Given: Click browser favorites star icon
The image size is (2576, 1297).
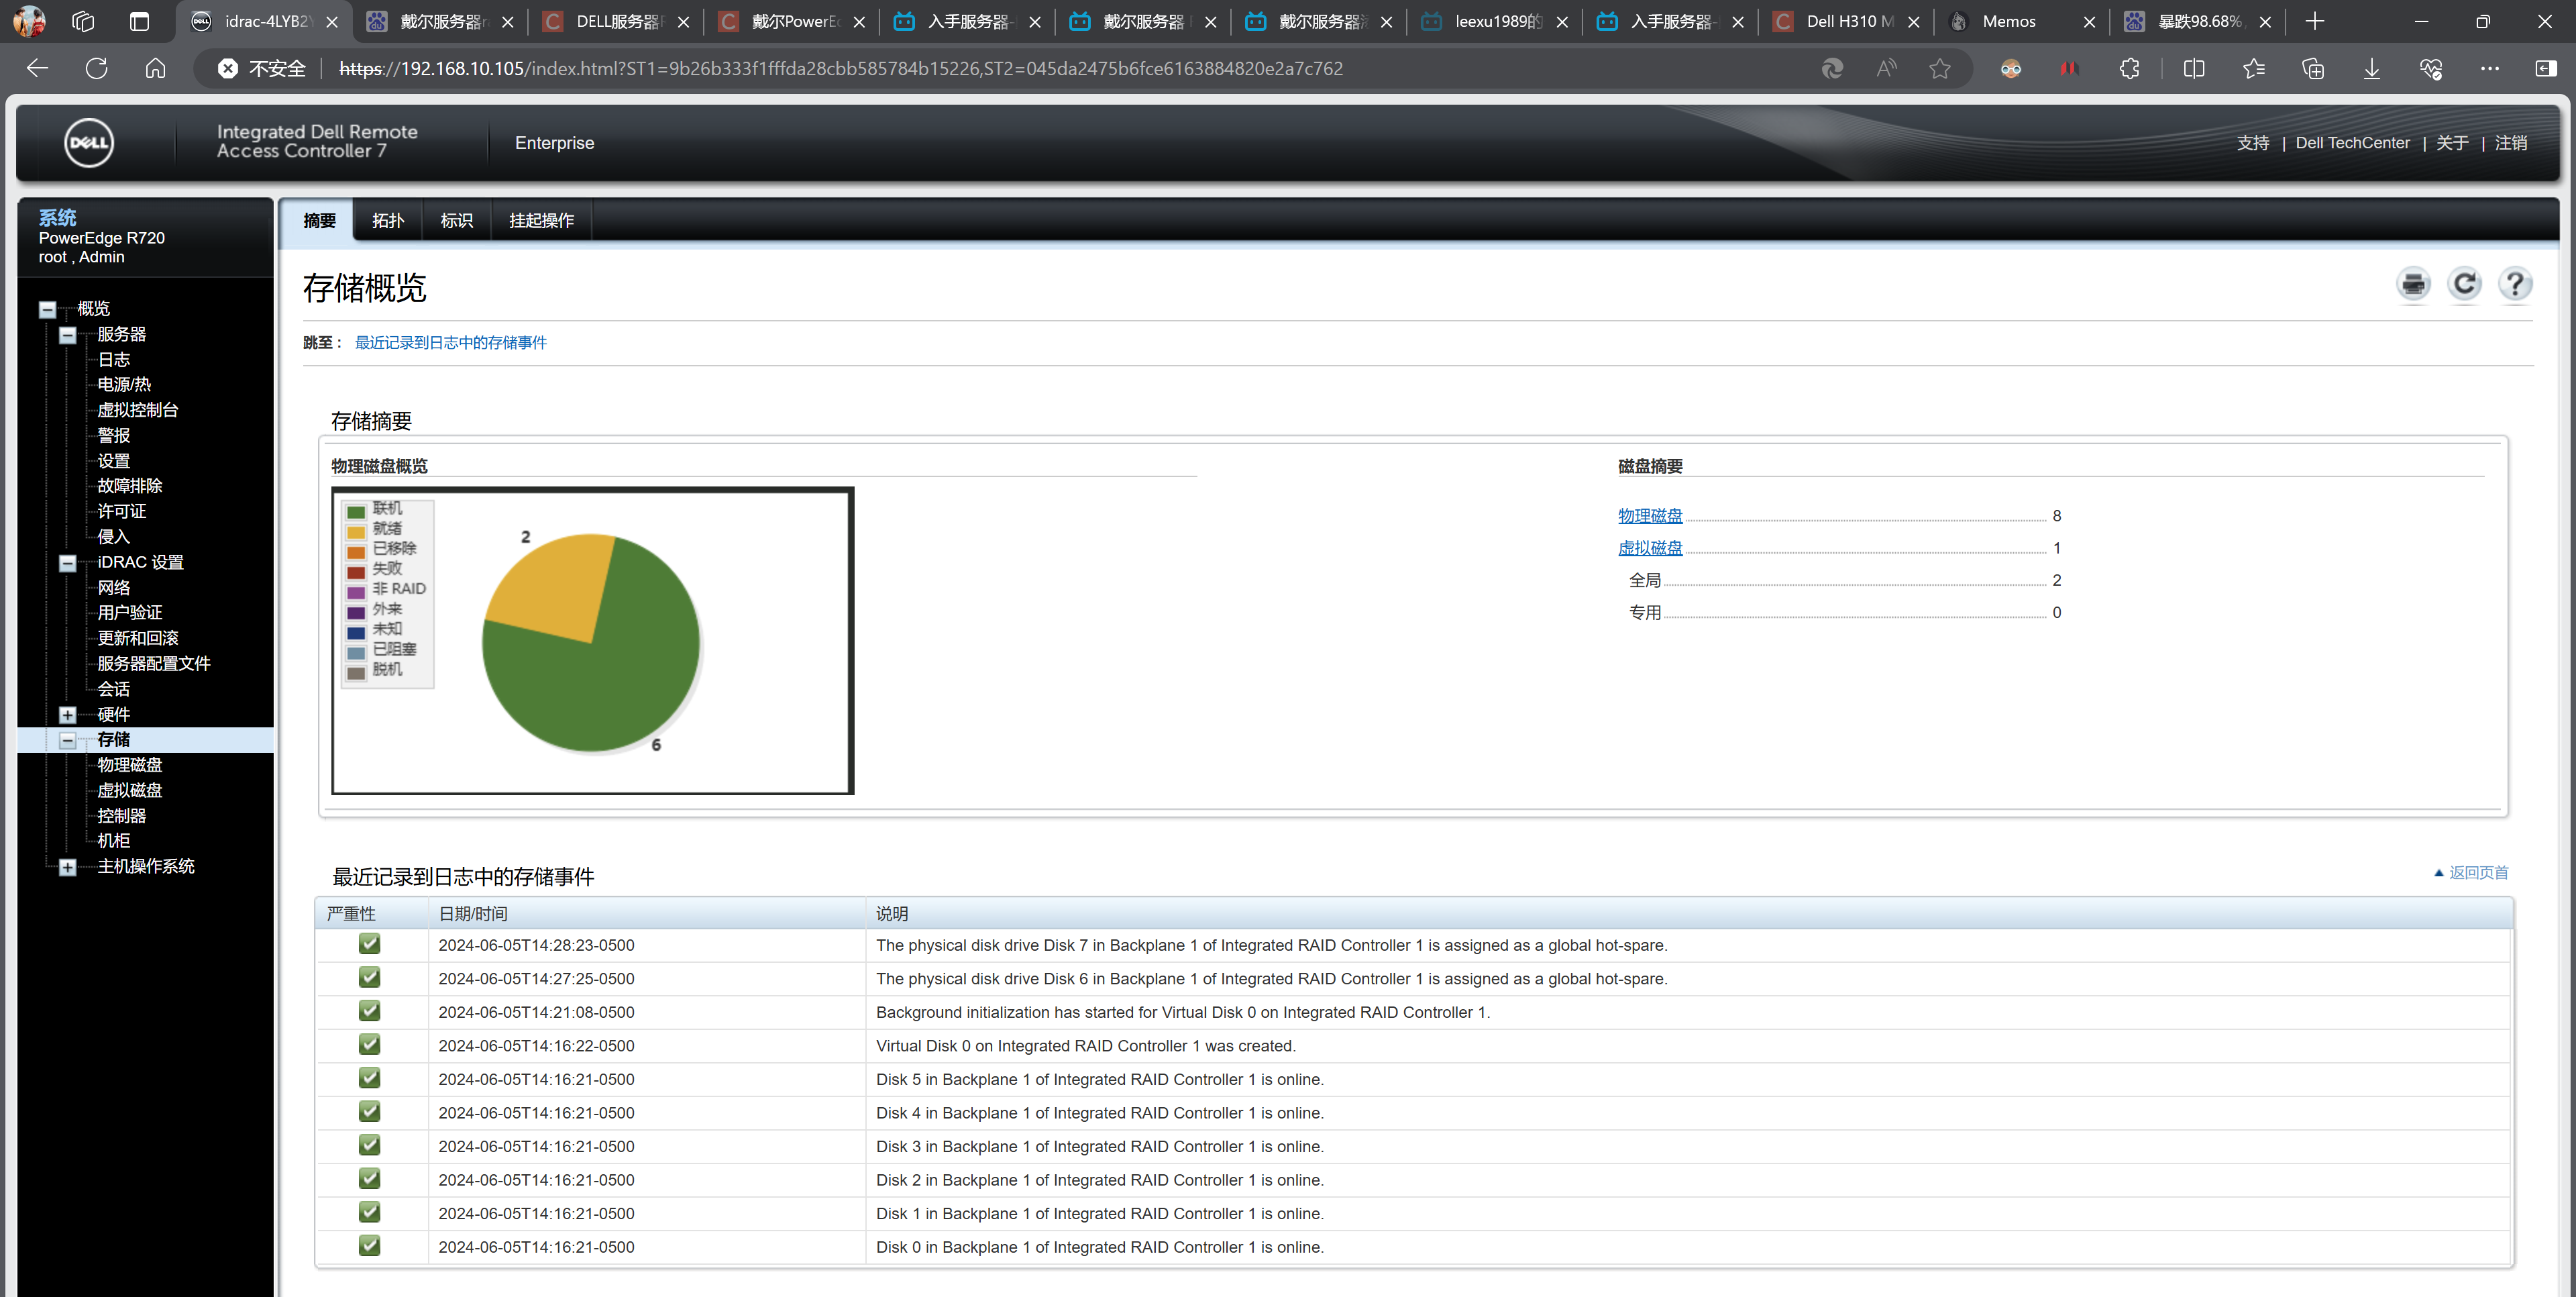Looking at the screenshot, I should [x=1940, y=69].
